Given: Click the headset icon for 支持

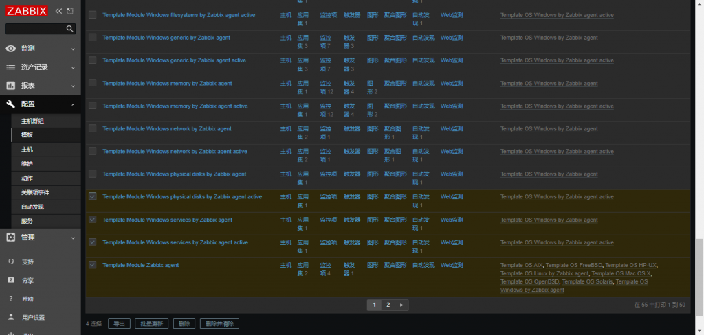Looking at the screenshot, I should tap(11, 262).
